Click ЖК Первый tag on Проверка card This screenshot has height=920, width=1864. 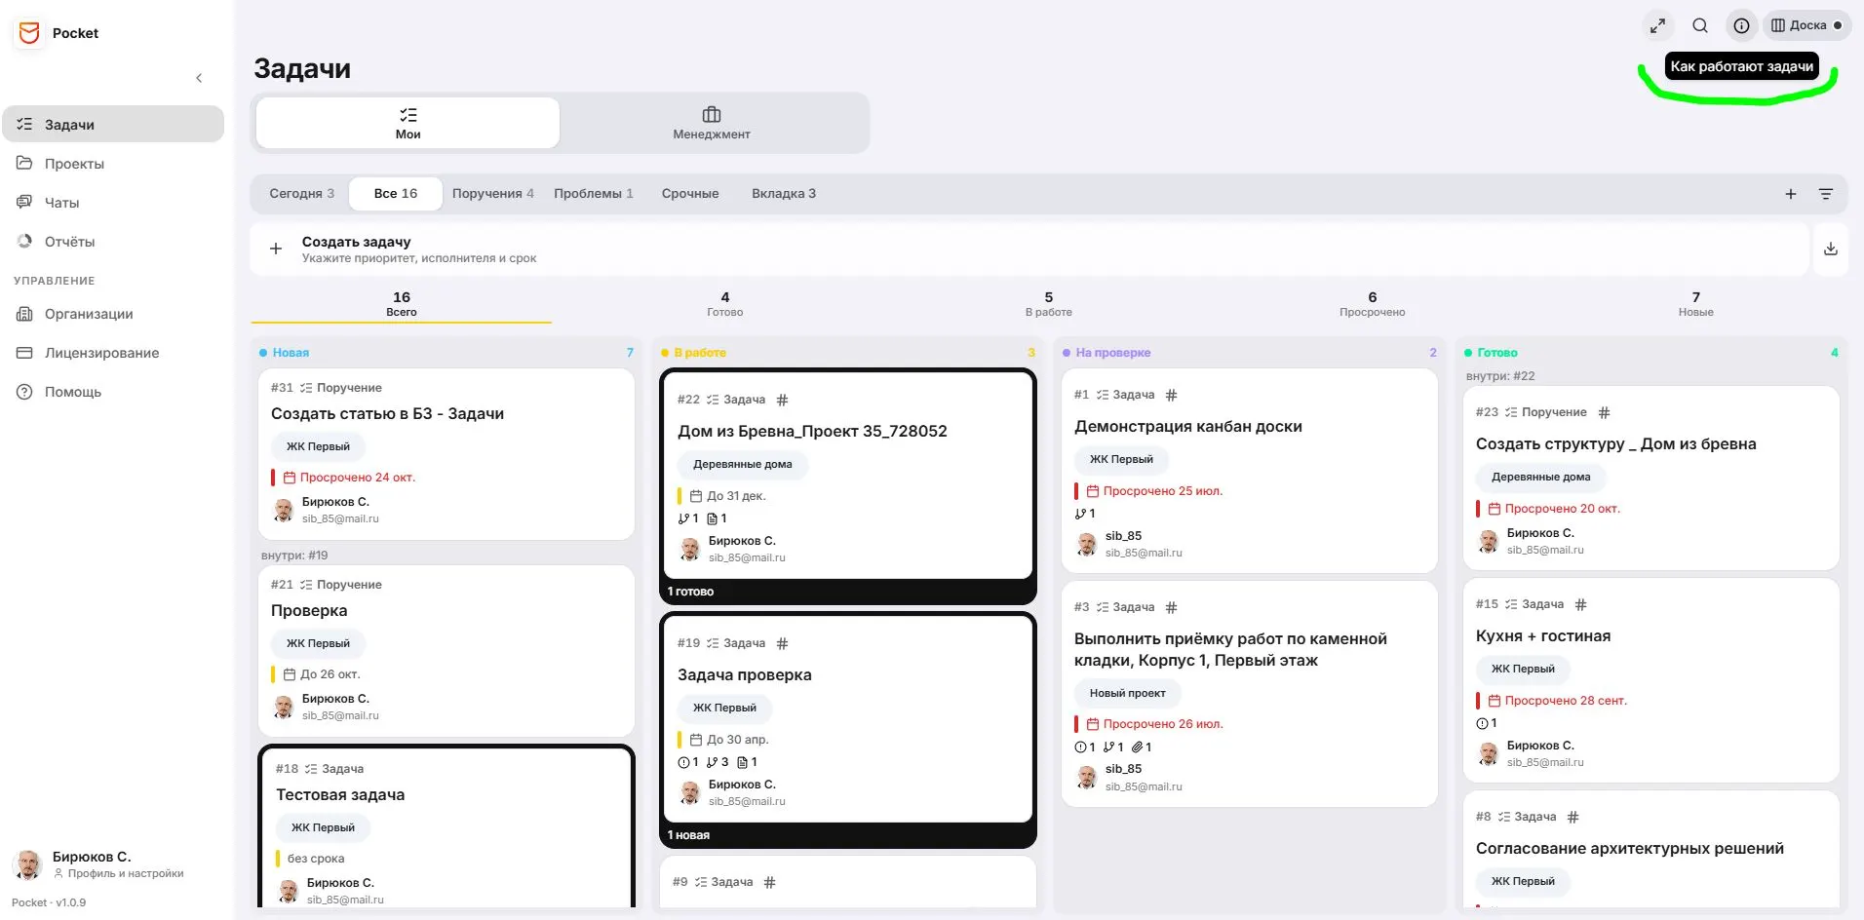coord(318,643)
